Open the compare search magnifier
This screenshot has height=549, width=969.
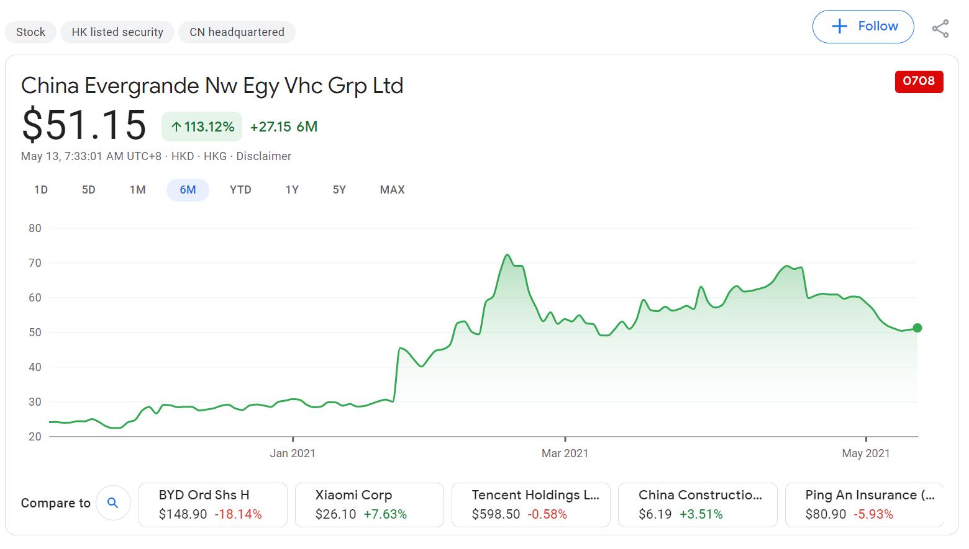(113, 503)
